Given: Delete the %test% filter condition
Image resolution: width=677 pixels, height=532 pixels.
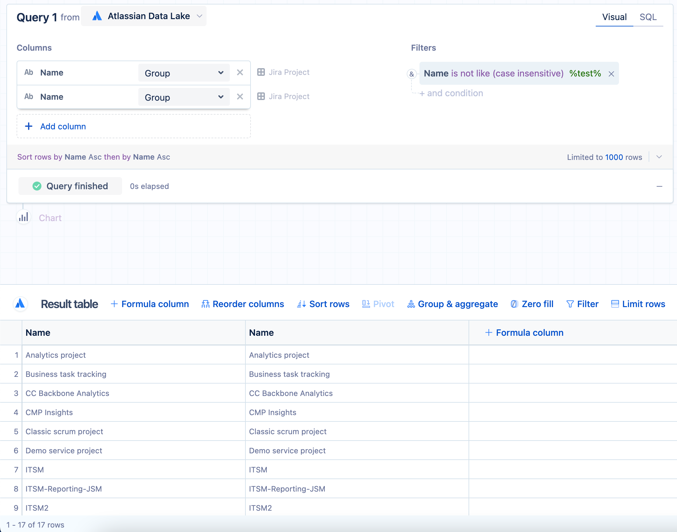Looking at the screenshot, I should tap(611, 74).
